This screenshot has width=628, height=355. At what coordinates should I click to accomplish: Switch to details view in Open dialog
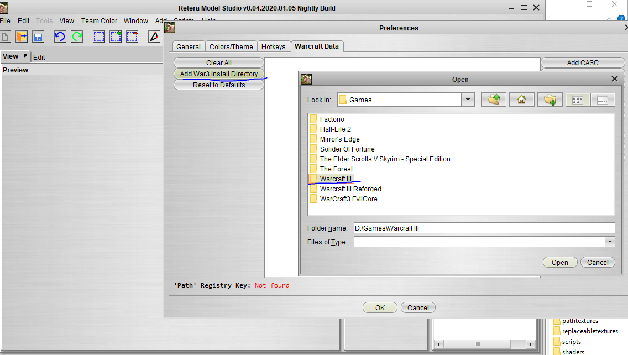tap(603, 100)
